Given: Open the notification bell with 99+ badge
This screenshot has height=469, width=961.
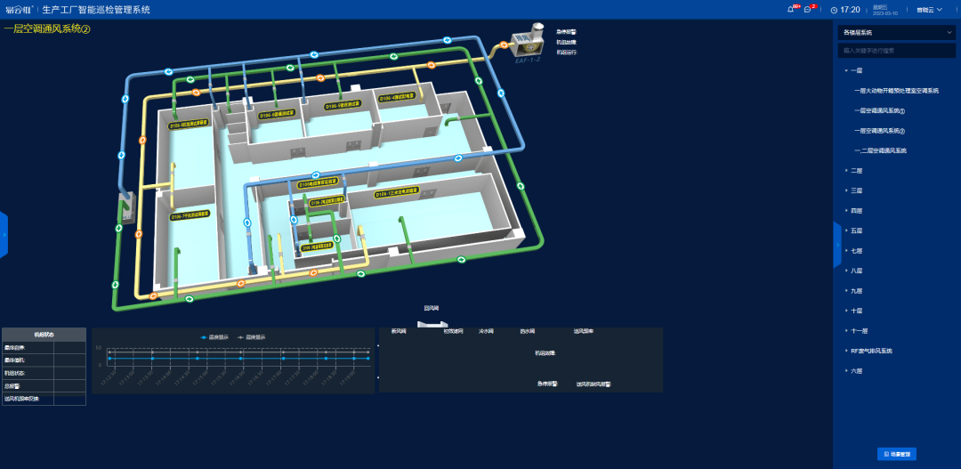Looking at the screenshot, I should coord(791,10).
